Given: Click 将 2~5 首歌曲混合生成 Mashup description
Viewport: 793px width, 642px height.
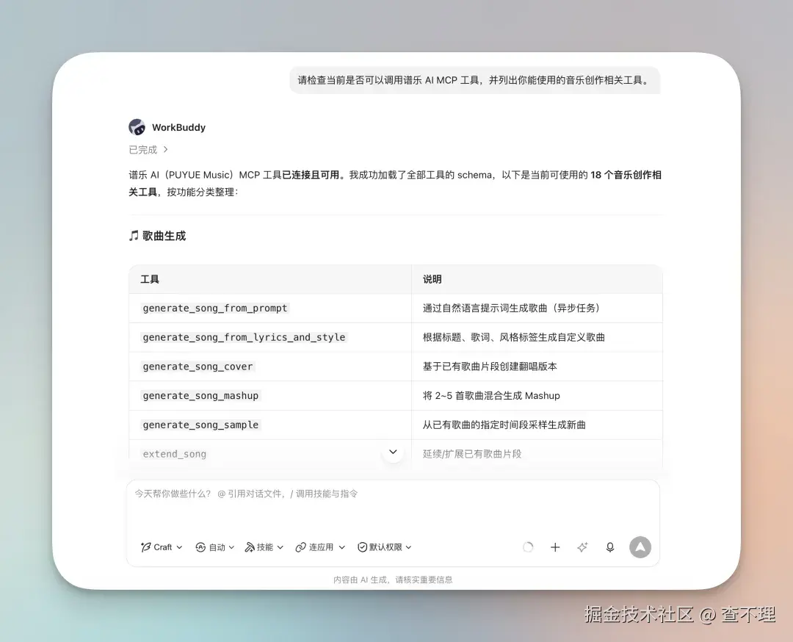Looking at the screenshot, I should (491, 396).
